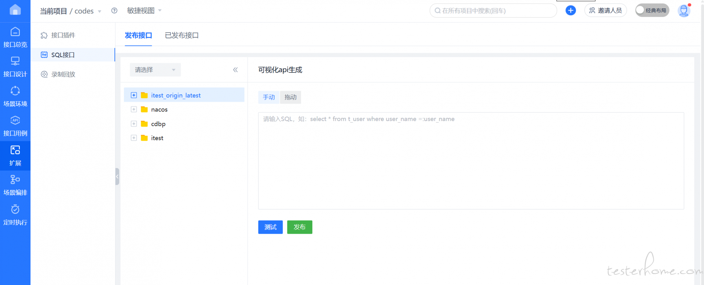Screen dimensions: 704x285
Task: Open 场景编排 in the sidebar
Action: pos(15,185)
